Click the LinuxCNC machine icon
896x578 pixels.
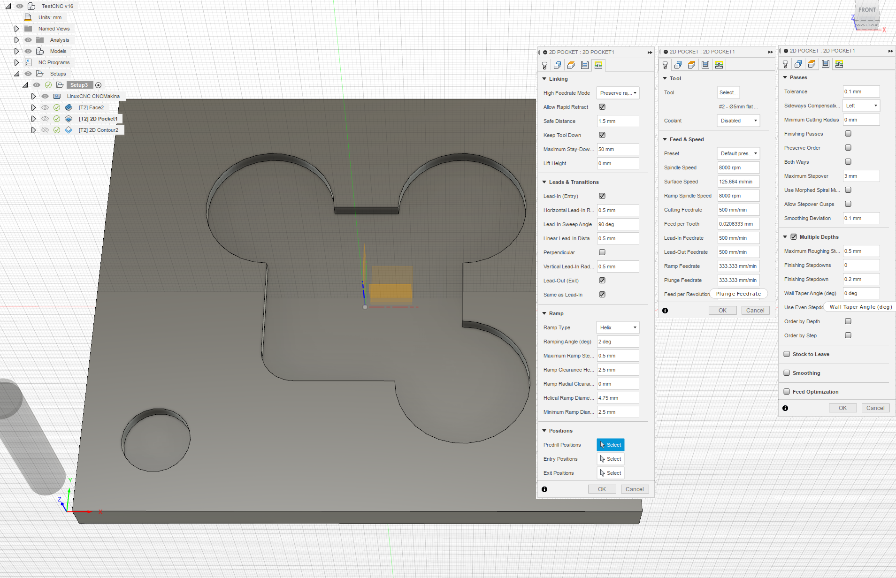(57, 96)
